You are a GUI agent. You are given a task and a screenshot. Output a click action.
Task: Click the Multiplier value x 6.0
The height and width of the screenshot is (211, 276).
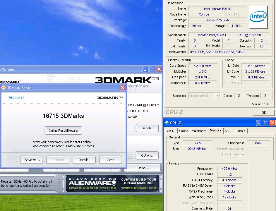[x=203, y=71]
